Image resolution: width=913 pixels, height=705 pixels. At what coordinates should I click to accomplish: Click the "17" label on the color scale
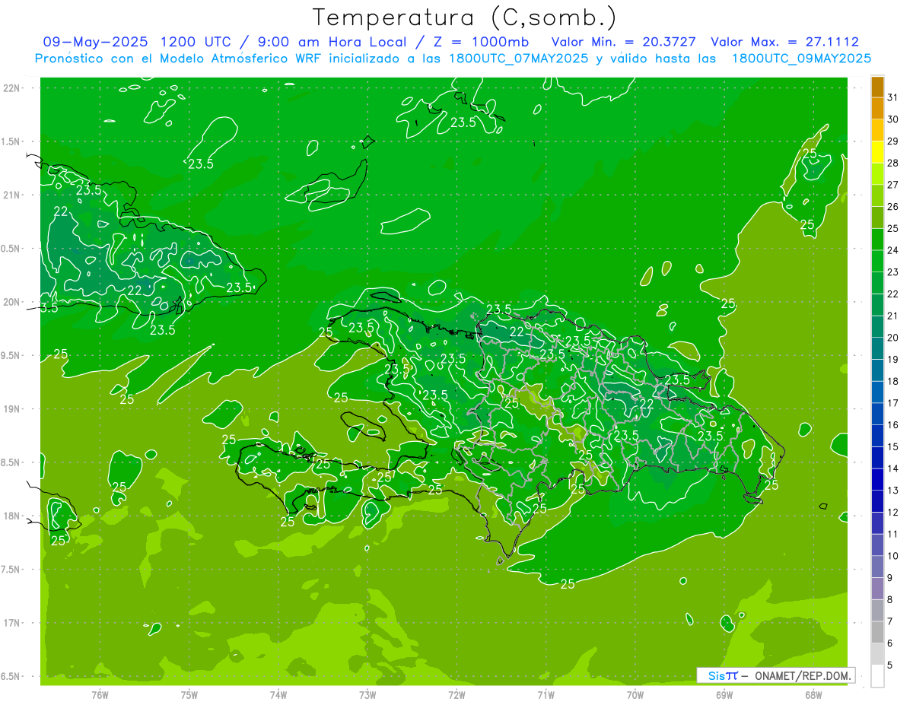[892, 403]
